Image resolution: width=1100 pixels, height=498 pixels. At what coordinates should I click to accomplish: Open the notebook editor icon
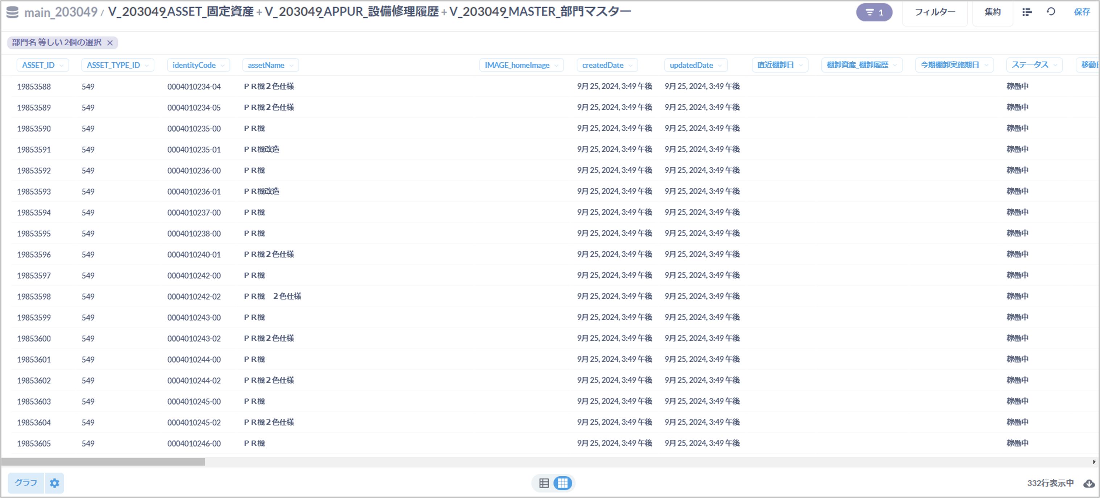tap(1027, 12)
